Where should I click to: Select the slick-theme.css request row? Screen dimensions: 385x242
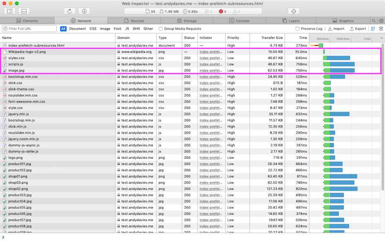191,89
